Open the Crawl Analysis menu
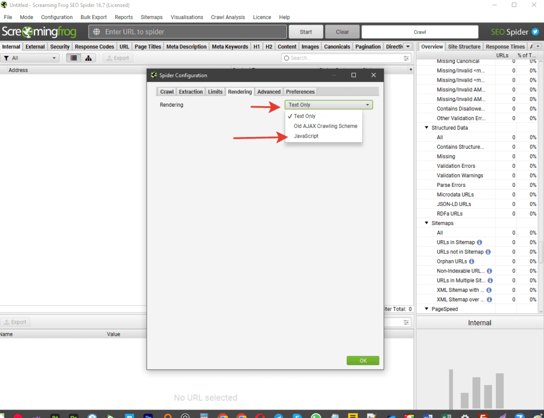The width and height of the screenshot is (544, 418). (227, 17)
